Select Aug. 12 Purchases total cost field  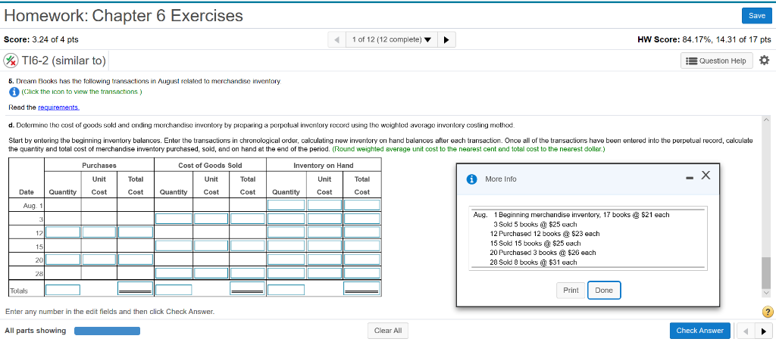pyautogui.click(x=136, y=232)
